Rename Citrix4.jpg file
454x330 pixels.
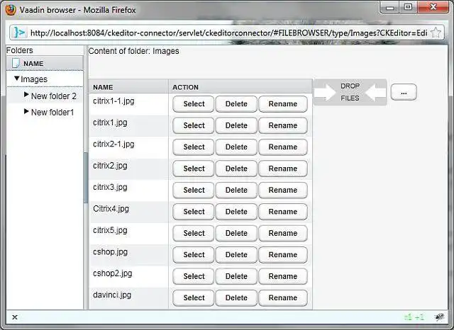click(x=283, y=212)
